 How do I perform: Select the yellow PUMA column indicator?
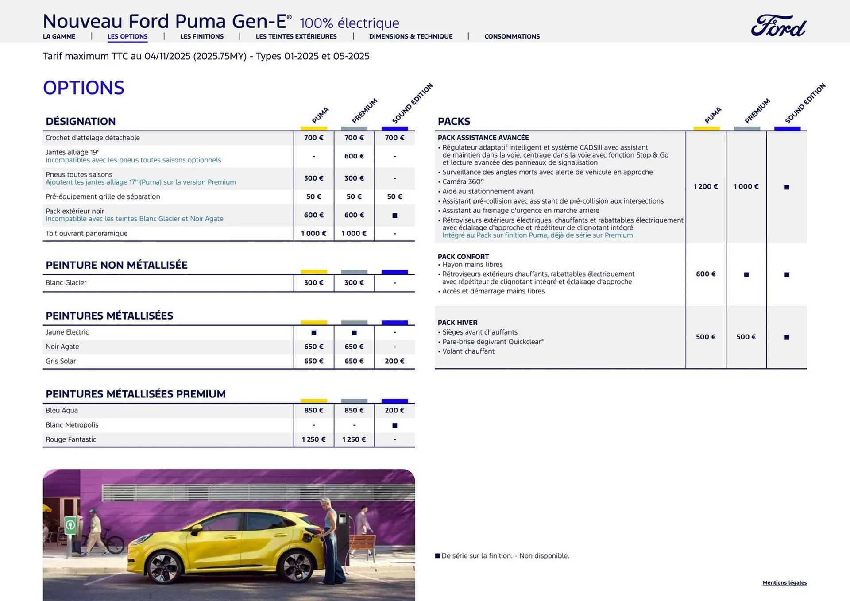click(313, 129)
